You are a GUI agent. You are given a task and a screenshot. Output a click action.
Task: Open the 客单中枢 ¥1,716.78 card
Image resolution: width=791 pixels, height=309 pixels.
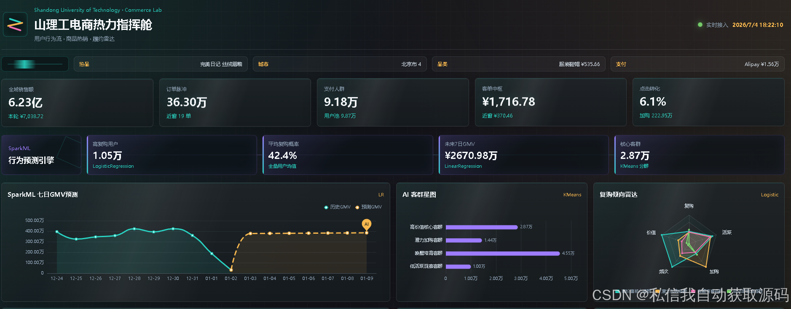551,103
